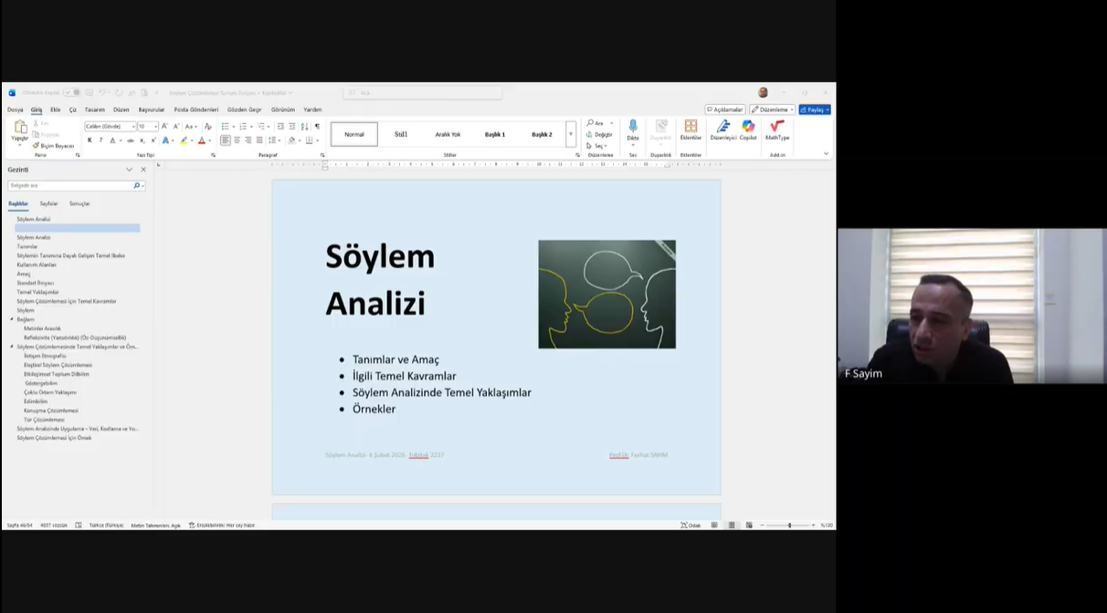Switch to the Sayfalar navigation tab

[48, 203]
